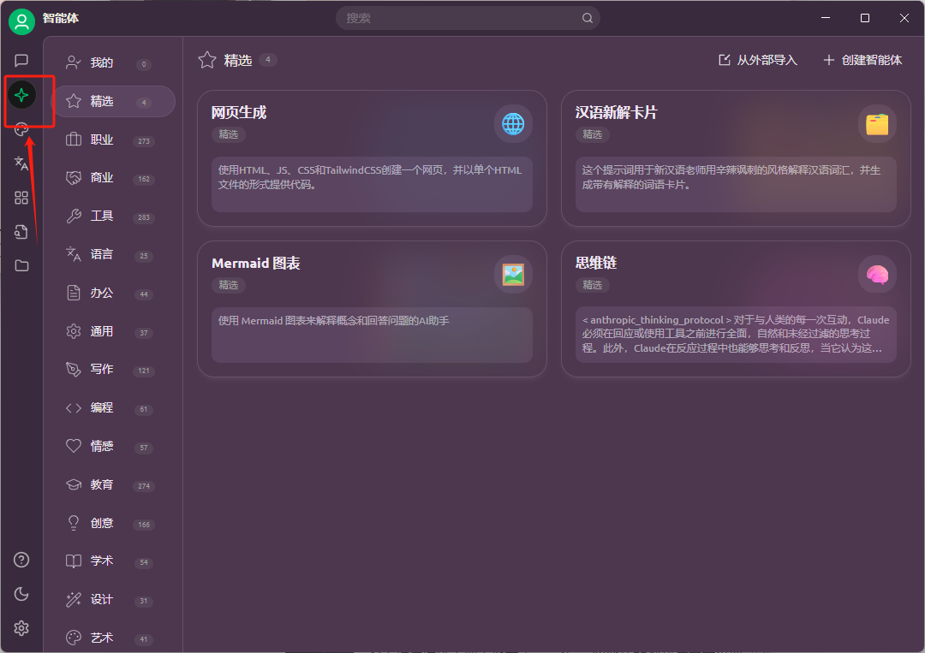
Task: Click the Mermaid AI助手 description text
Action: click(x=333, y=321)
